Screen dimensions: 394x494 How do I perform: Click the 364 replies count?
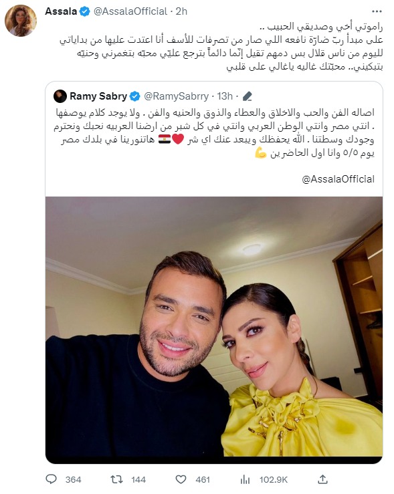(73, 479)
